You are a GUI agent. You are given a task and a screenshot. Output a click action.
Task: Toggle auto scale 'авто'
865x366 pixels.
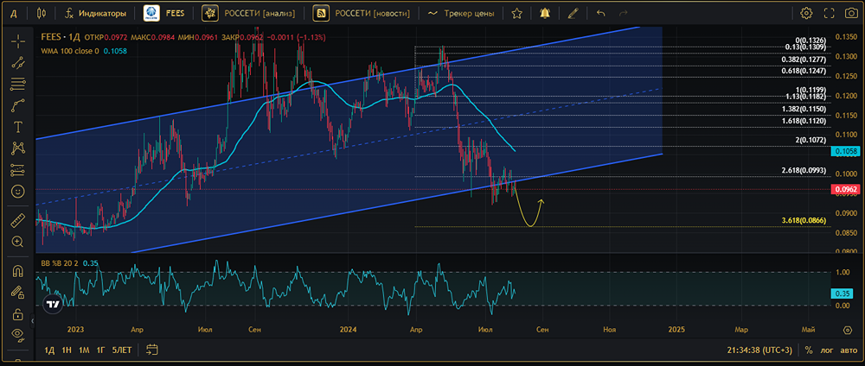pyautogui.click(x=849, y=350)
